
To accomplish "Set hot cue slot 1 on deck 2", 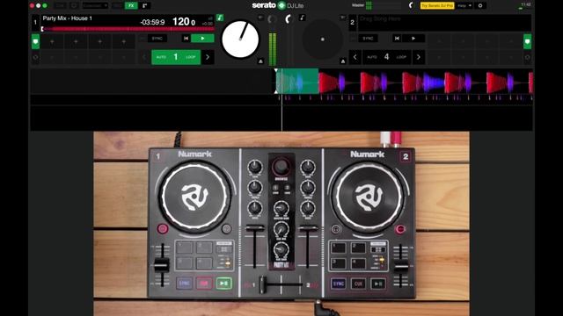I will click(x=439, y=42).
